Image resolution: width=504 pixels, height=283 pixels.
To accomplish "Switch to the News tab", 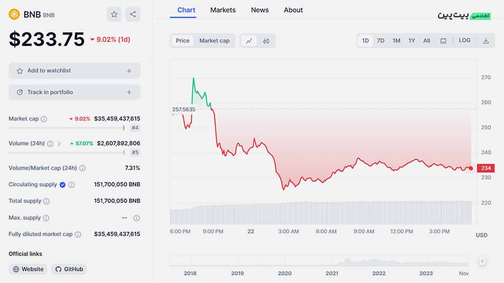I will [260, 10].
